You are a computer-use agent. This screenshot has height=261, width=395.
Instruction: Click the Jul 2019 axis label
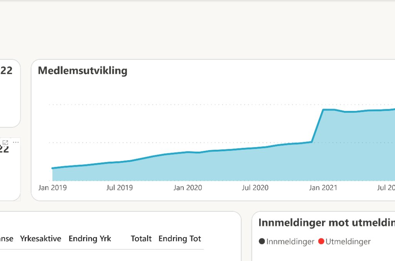[x=120, y=188]
